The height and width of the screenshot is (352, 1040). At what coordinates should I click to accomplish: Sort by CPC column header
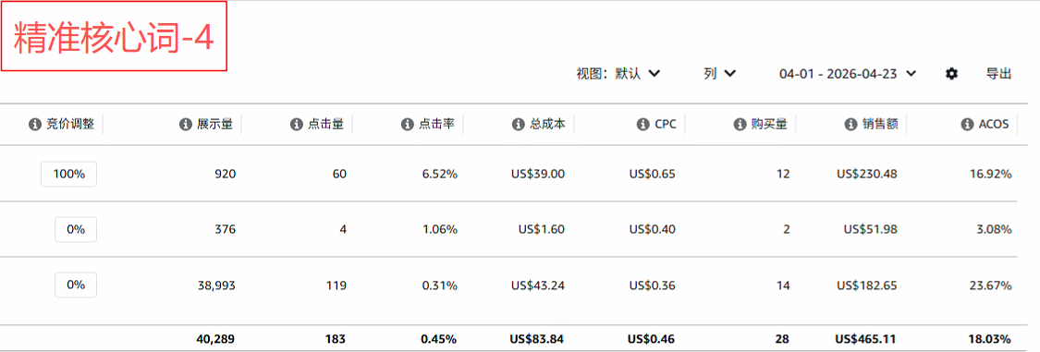666,124
